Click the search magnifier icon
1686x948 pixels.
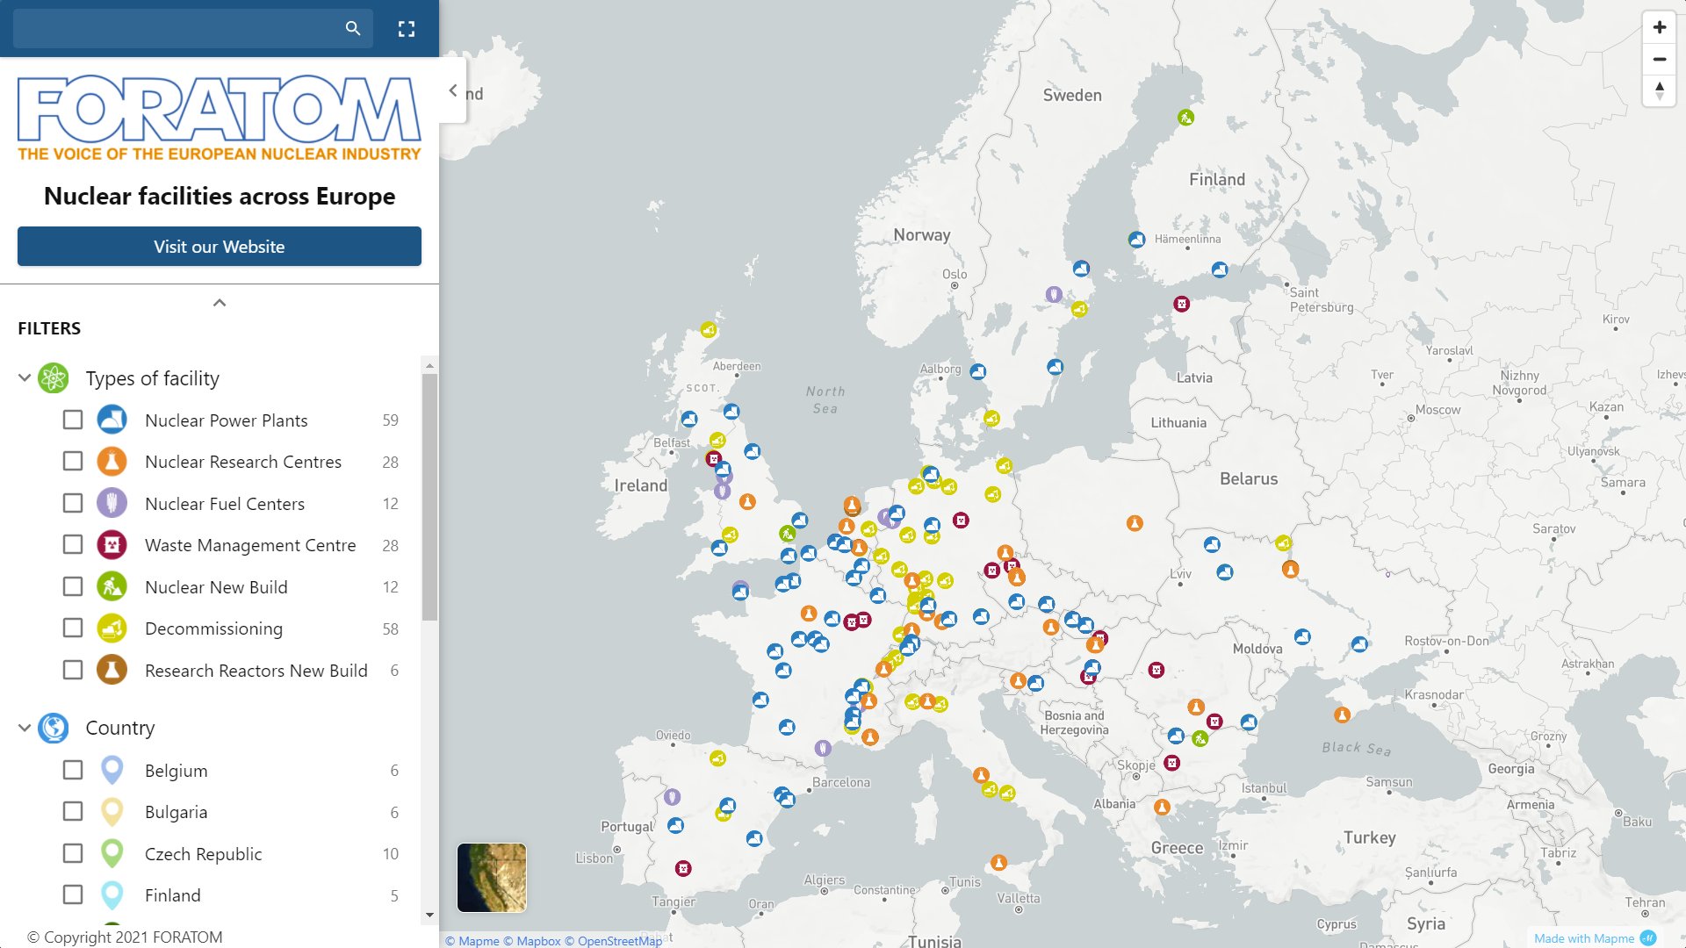[353, 28]
